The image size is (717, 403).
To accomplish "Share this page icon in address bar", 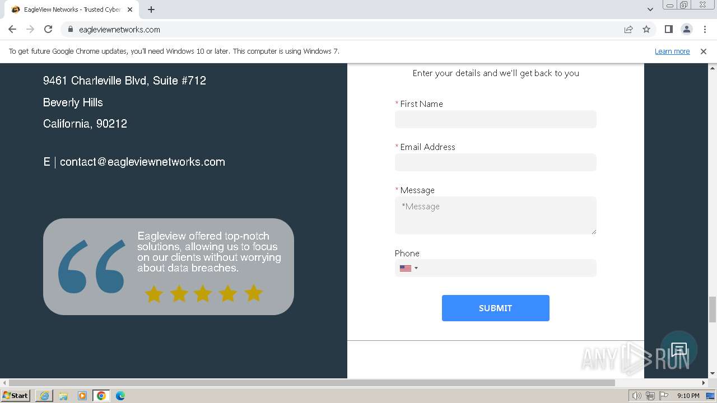I will (x=628, y=29).
